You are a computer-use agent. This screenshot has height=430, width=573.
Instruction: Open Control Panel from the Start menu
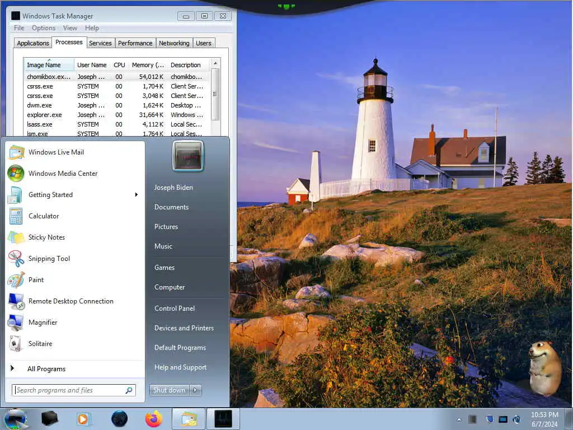[175, 309]
